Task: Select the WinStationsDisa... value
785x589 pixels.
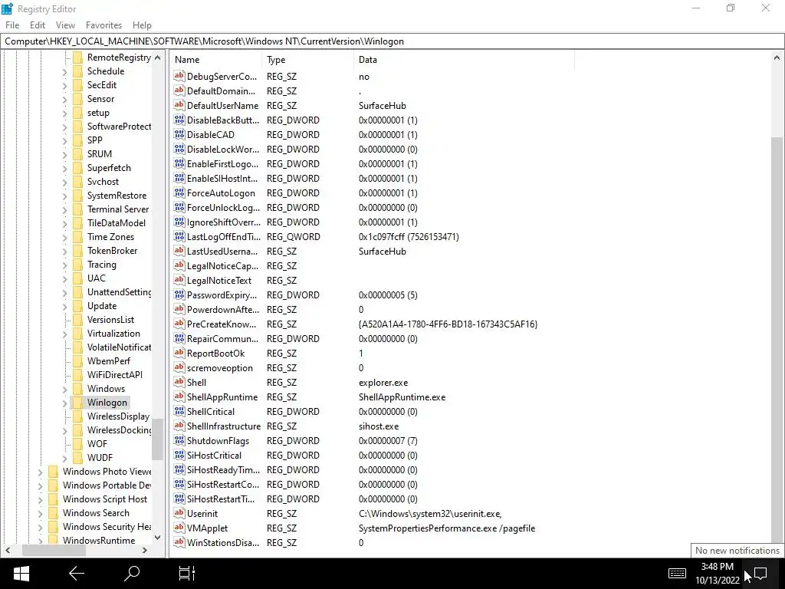Action: tap(223, 542)
